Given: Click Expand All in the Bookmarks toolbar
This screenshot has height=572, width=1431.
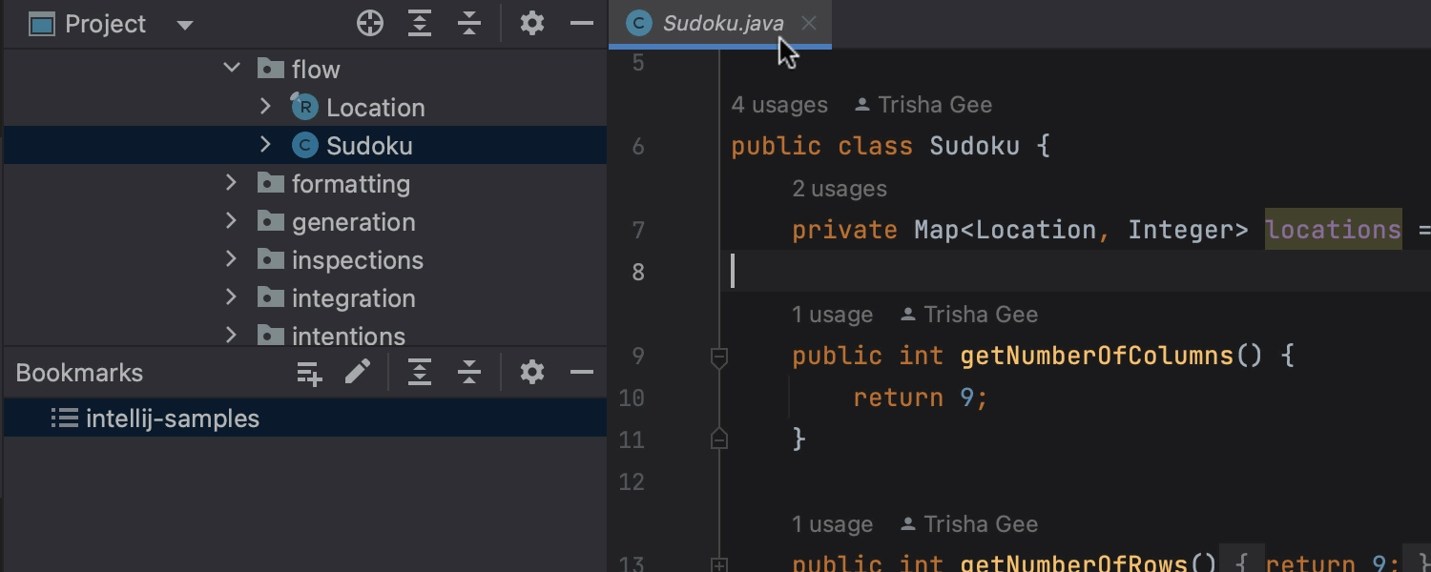Looking at the screenshot, I should (x=420, y=372).
